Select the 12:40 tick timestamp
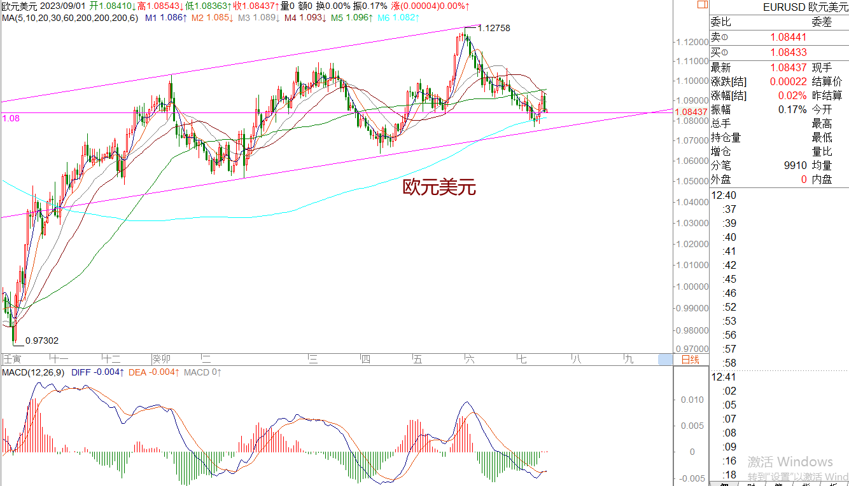 724,195
